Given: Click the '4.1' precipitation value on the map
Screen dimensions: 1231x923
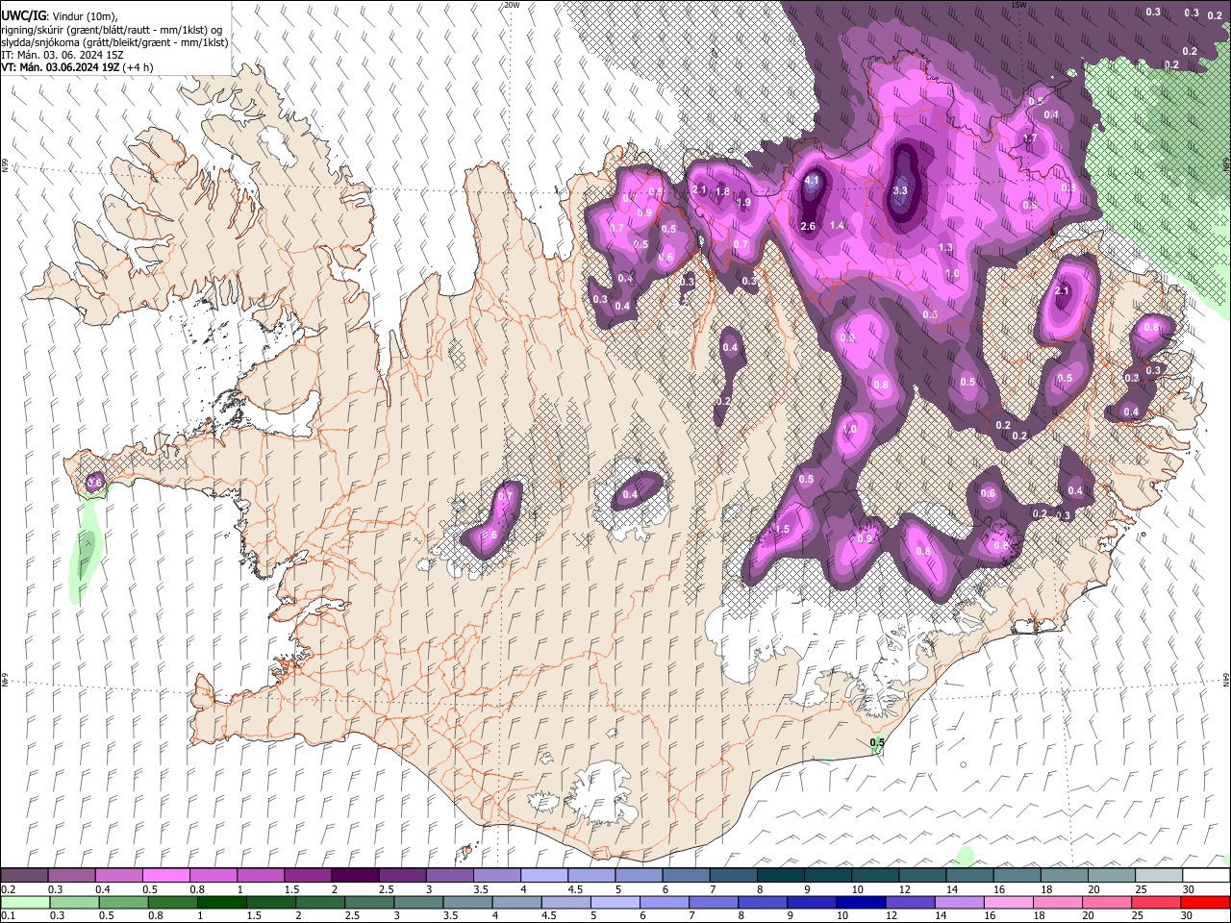Looking at the screenshot, I should [x=812, y=180].
